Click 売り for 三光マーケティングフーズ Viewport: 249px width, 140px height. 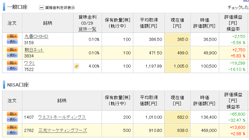point(12,133)
